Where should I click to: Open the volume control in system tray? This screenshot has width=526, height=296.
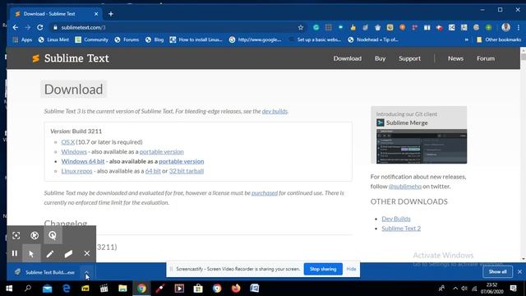coord(464,289)
